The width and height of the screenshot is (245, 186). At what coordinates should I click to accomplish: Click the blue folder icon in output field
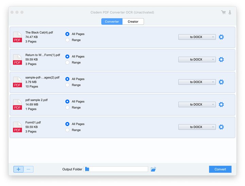click(x=87, y=169)
